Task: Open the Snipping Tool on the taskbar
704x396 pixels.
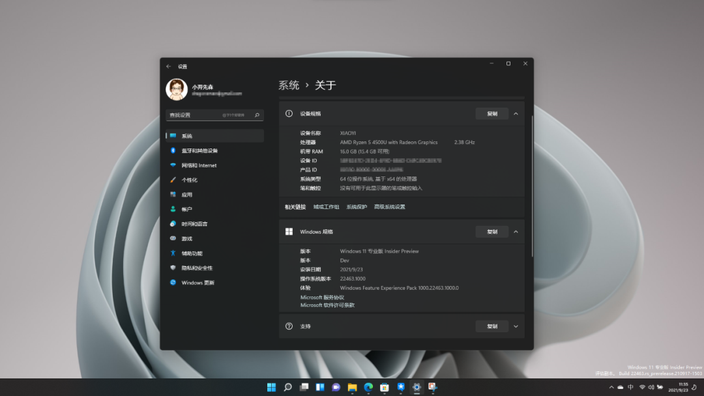Action: (x=432, y=387)
